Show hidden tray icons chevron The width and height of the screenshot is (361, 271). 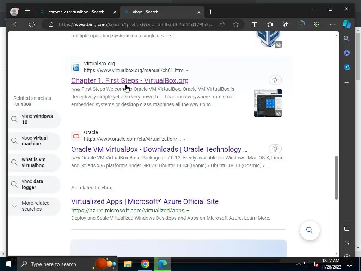click(298, 264)
